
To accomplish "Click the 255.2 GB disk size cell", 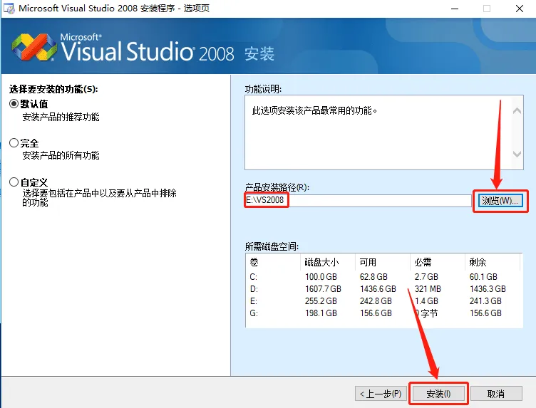I will tap(321, 301).
